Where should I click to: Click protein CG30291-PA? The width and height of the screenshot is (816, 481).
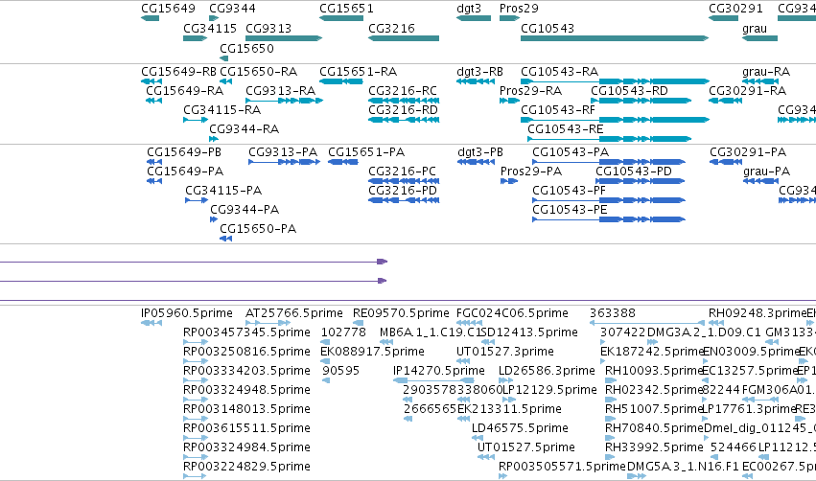point(748,152)
